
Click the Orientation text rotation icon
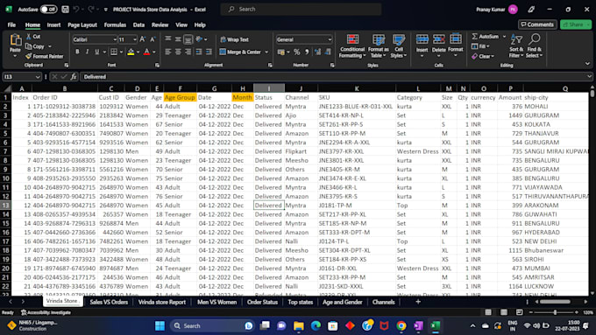[199, 39]
